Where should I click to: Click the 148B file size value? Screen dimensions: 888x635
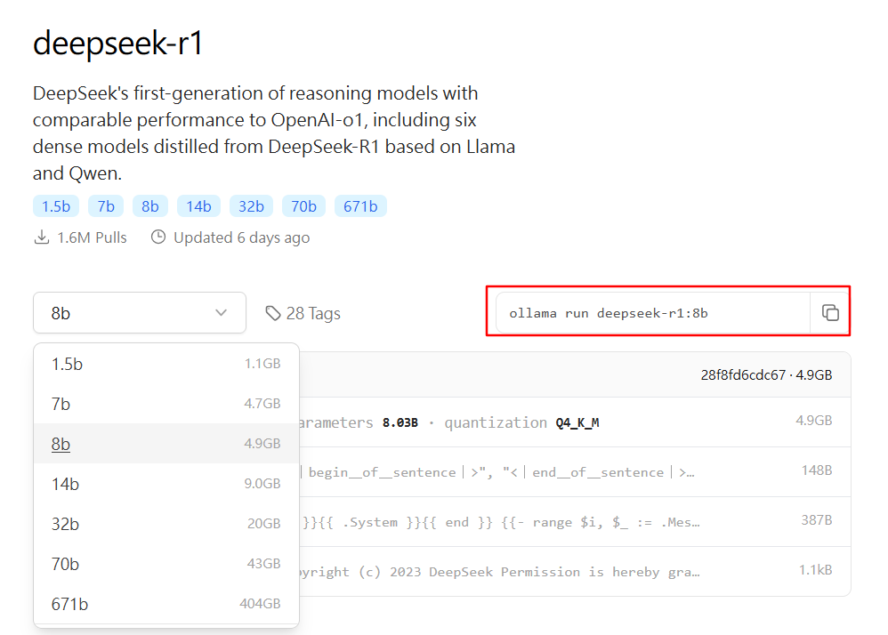coord(817,470)
